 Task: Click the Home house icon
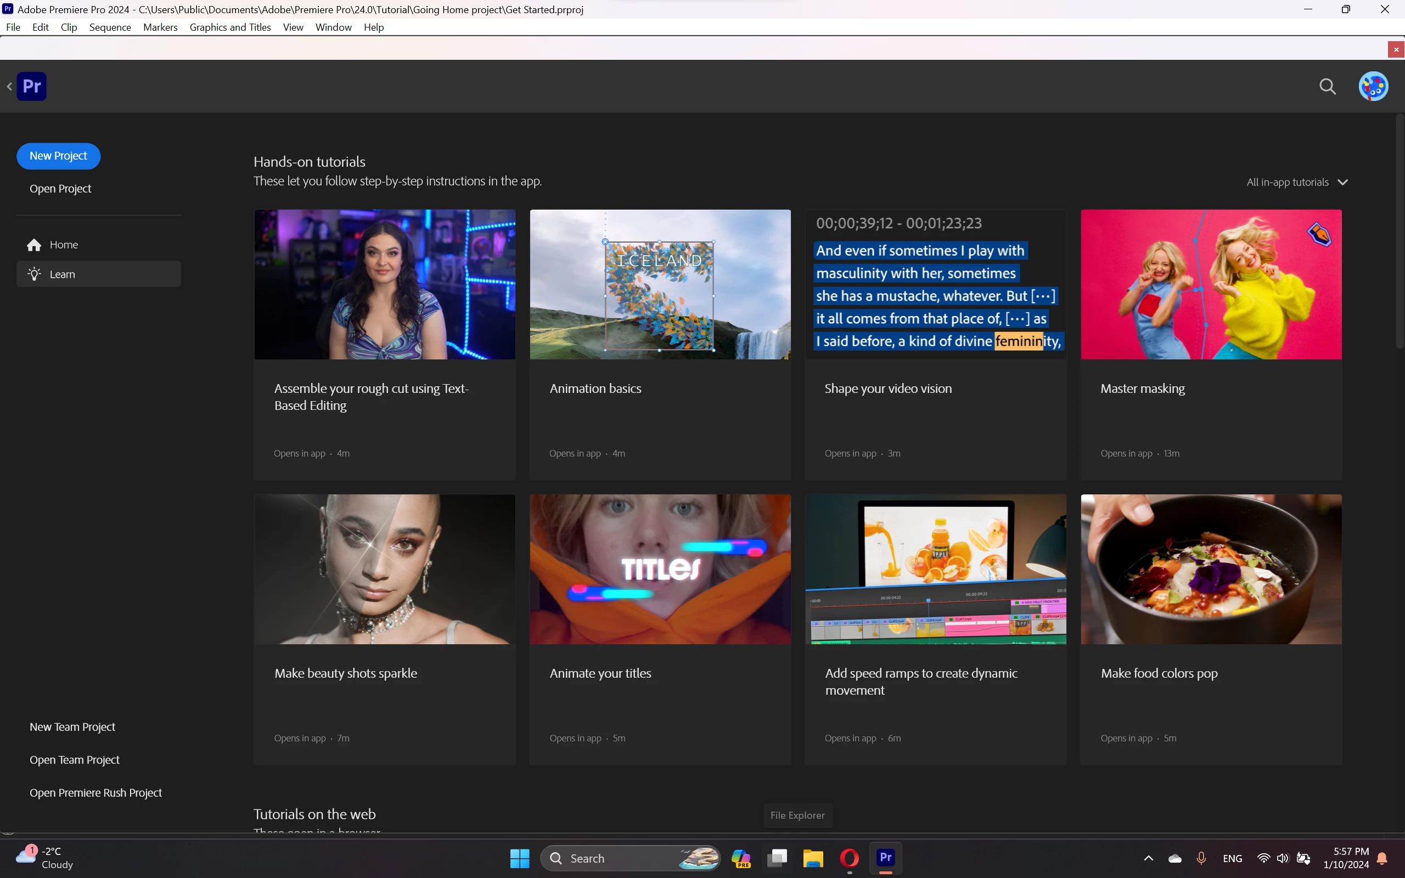tap(34, 245)
